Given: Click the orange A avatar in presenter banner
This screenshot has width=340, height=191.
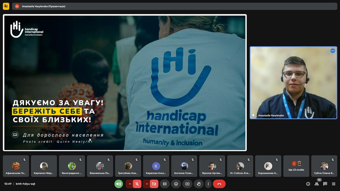Looking at the screenshot, I should (17, 6).
